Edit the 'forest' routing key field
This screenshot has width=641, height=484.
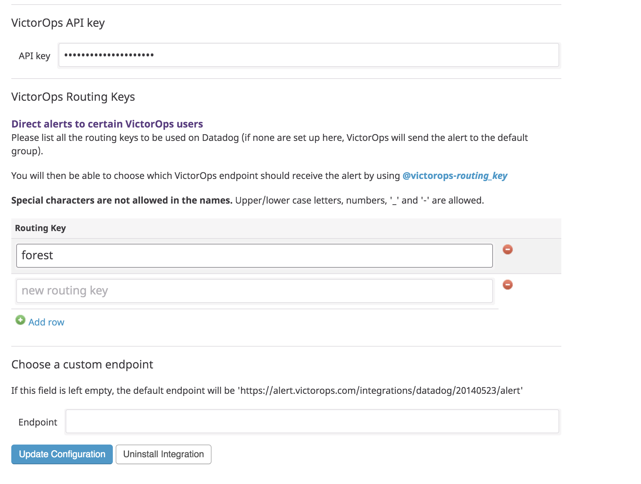point(254,256)
